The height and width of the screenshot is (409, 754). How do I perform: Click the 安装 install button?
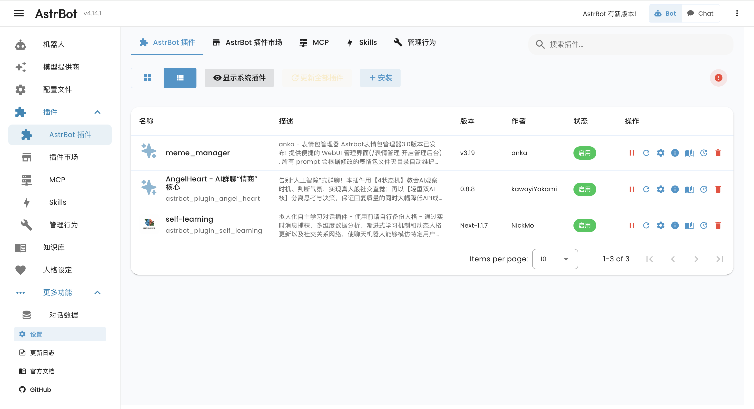pyautogui.click(x=380, y=78)
